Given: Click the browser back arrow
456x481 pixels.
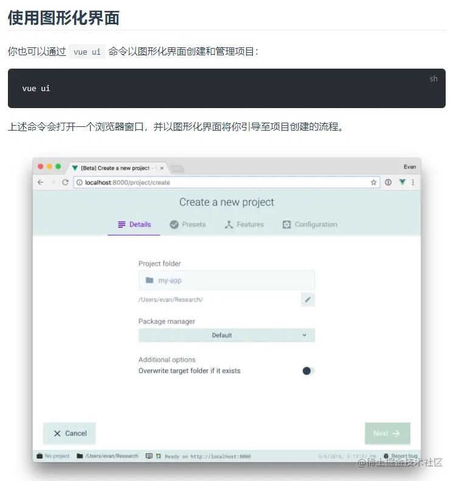Looking at the screenshot, I should point(41,182).
